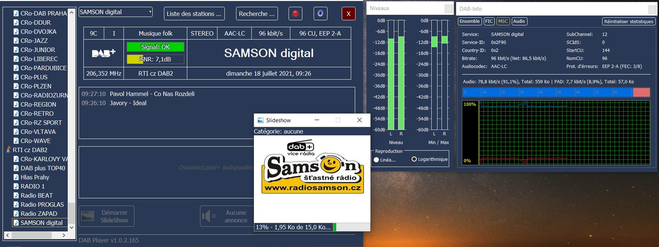Click station list scrollbar down arrow
Screen dimensions: 659x247
(x=73, y=227)
